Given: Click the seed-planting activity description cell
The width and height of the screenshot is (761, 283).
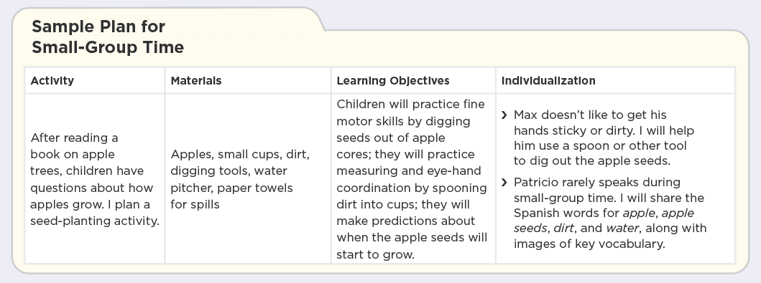Looking at the screenshot, I should click(95, 179).
